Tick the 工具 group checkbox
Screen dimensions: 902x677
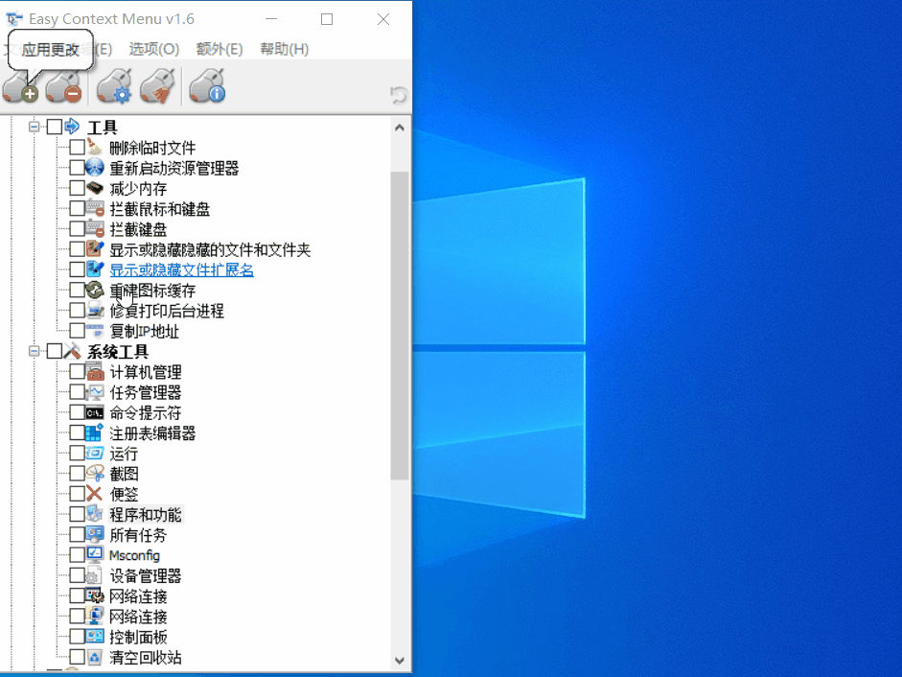coord(54,127)
